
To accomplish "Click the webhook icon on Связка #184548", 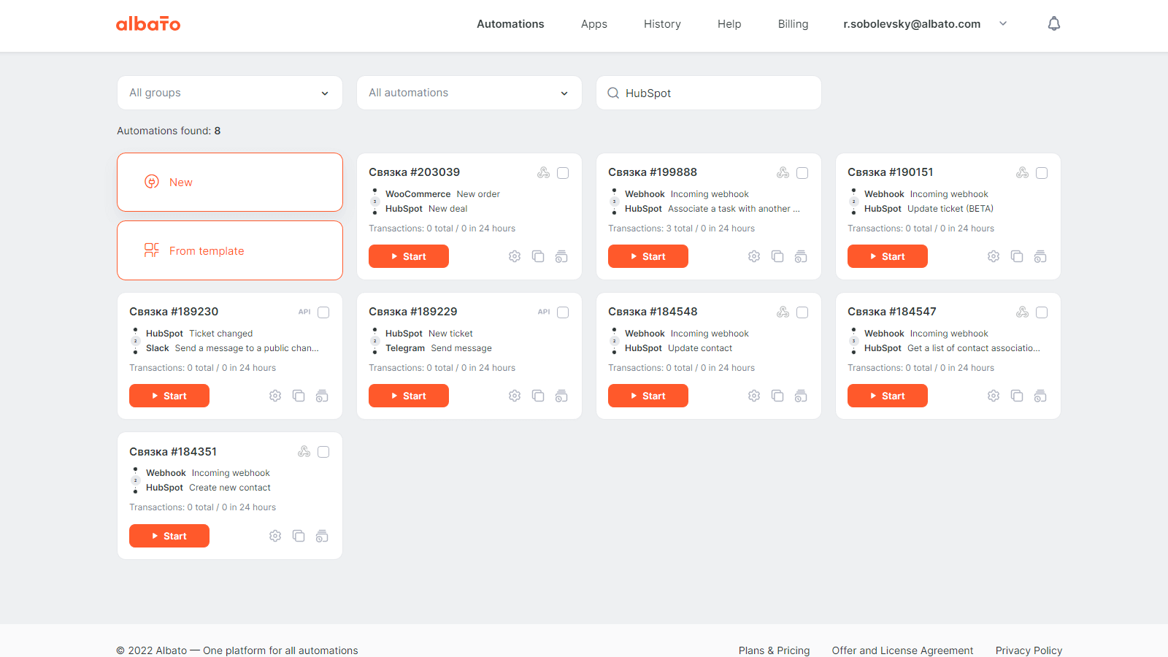I will (783, 312).
